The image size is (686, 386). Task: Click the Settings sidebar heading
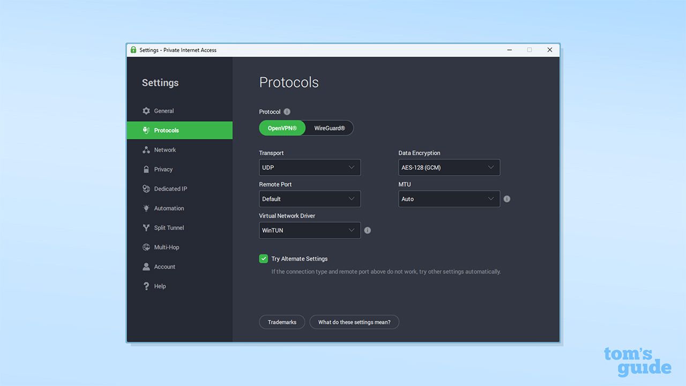pyautogui.click(x=160, y=83)
